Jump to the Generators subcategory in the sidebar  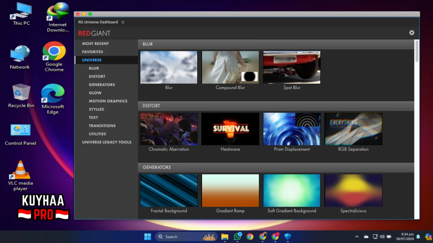[x=102, y=85]
